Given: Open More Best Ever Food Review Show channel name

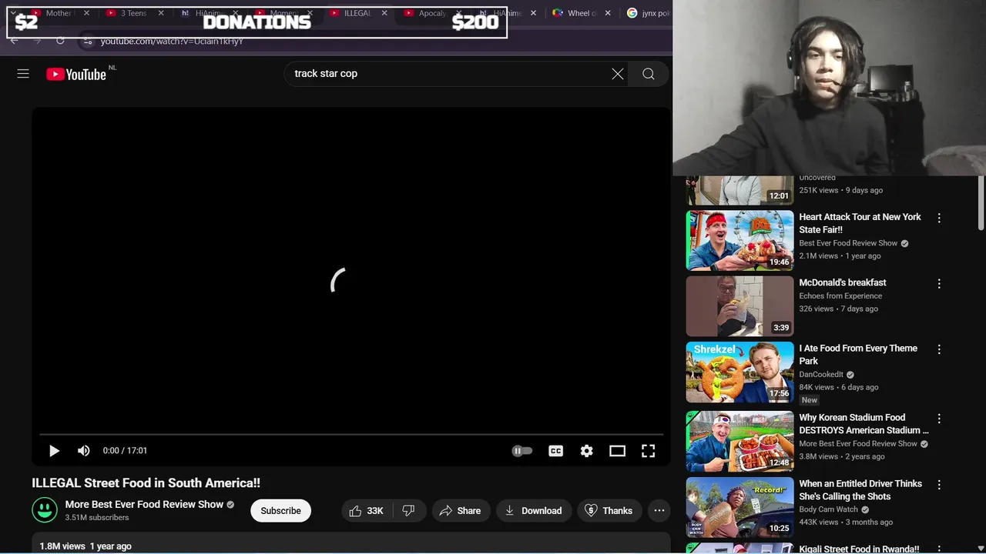Looking at the screenshot, I should [x=144, y=504].
